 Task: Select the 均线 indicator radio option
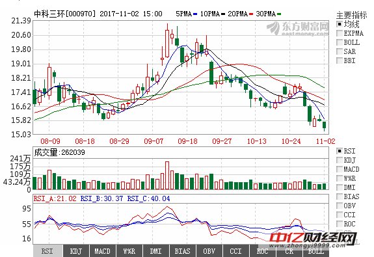tap(340, 24)
